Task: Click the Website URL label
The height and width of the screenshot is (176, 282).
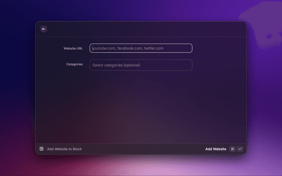Action: (73, 48)
